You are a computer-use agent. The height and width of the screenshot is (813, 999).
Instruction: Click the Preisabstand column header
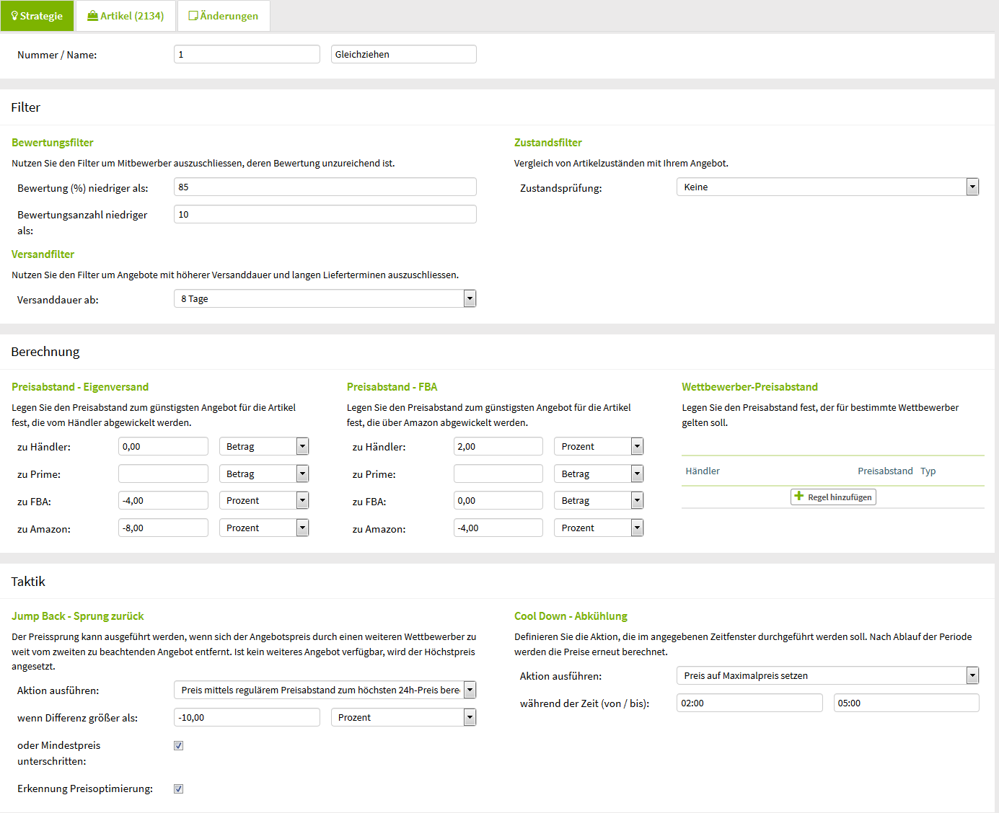click(x=885, y=471)
